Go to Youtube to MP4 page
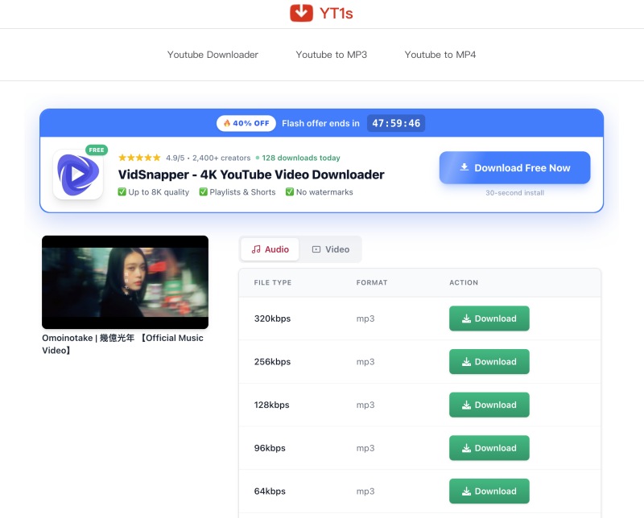The image size is (644, 518). click(x=440, y=55)
